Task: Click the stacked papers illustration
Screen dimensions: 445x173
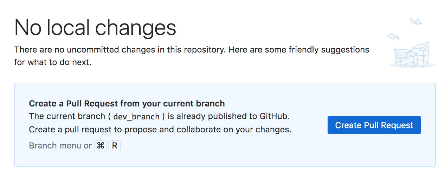Action: click(x=412, y=56)
